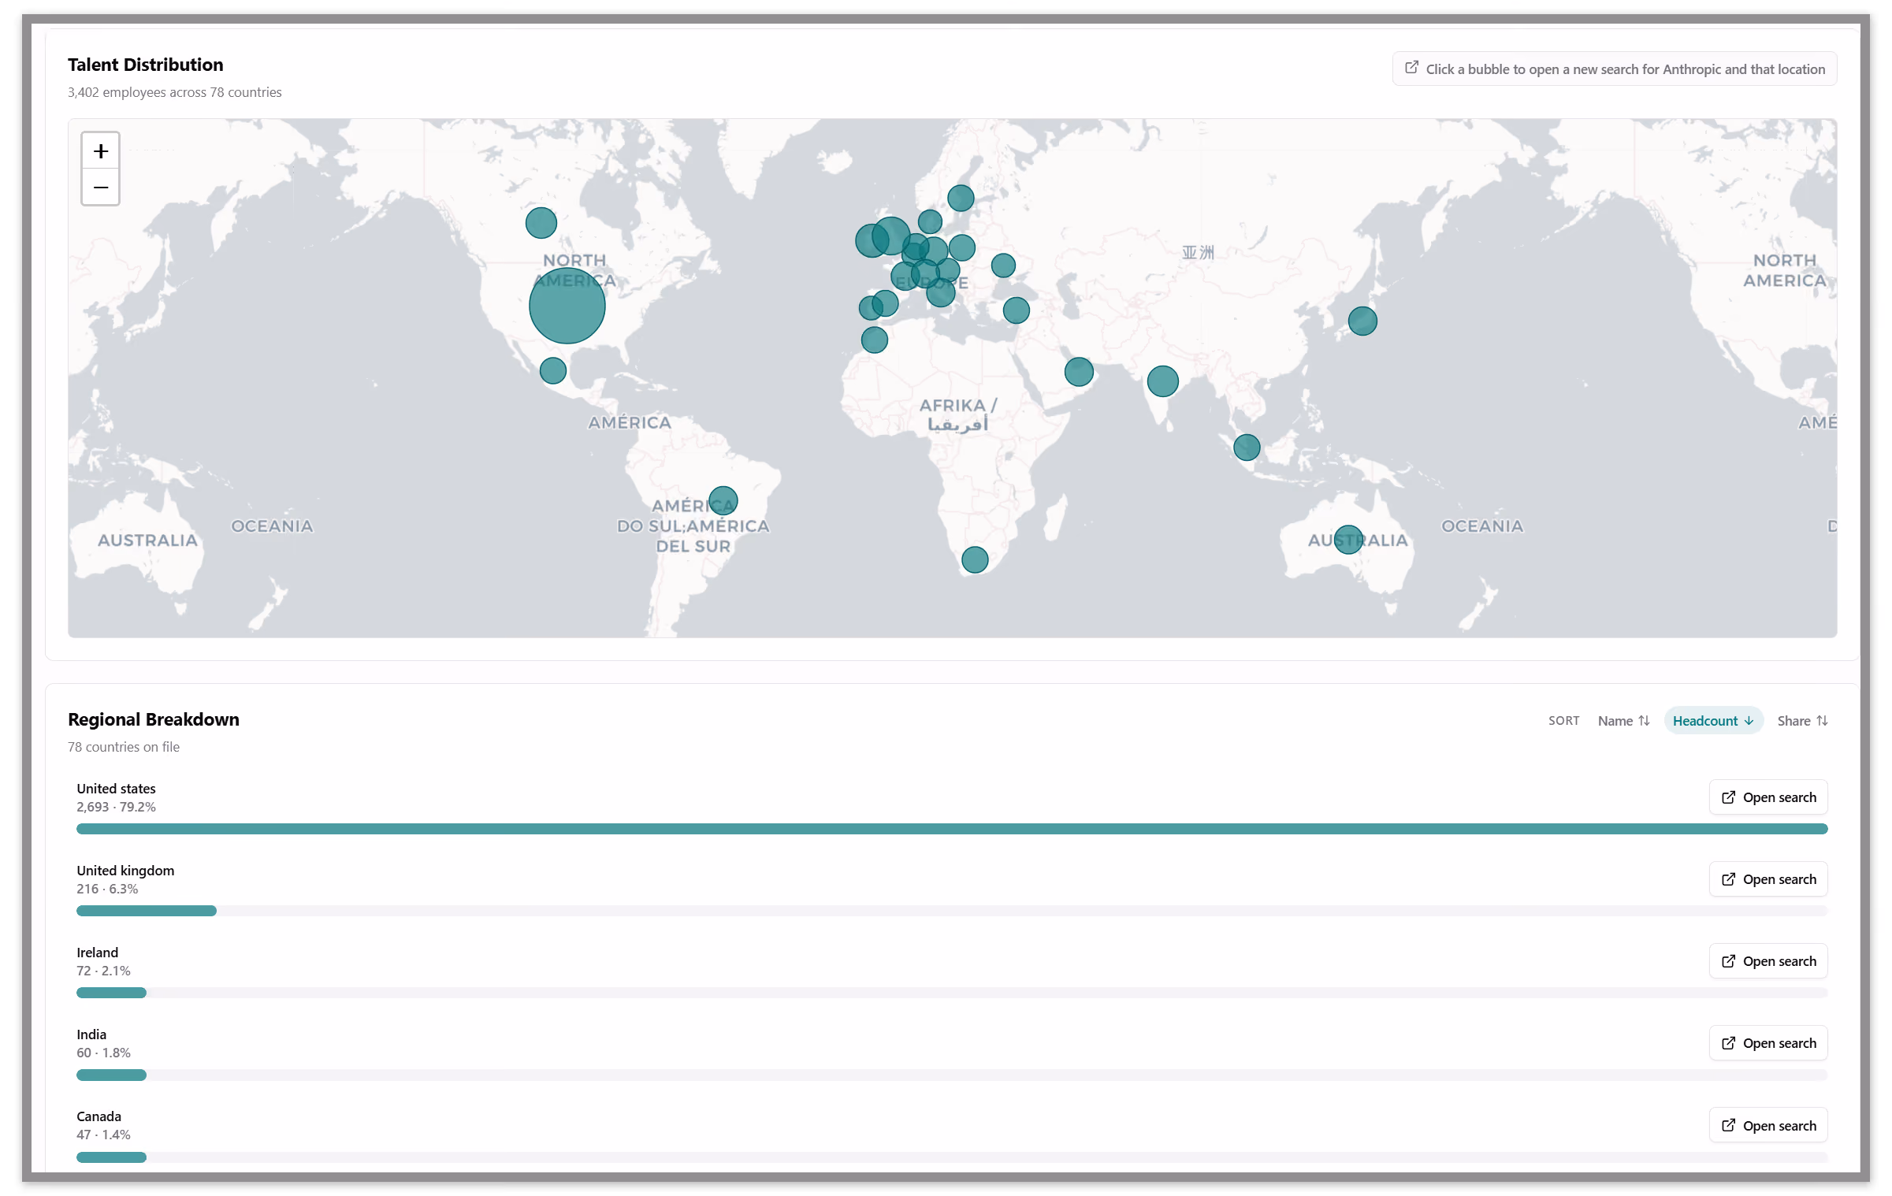
Task: Click the 'United kingdom' country name
Action: 125,871
